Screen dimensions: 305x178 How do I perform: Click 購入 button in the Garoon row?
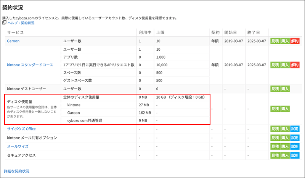[285, 41]
